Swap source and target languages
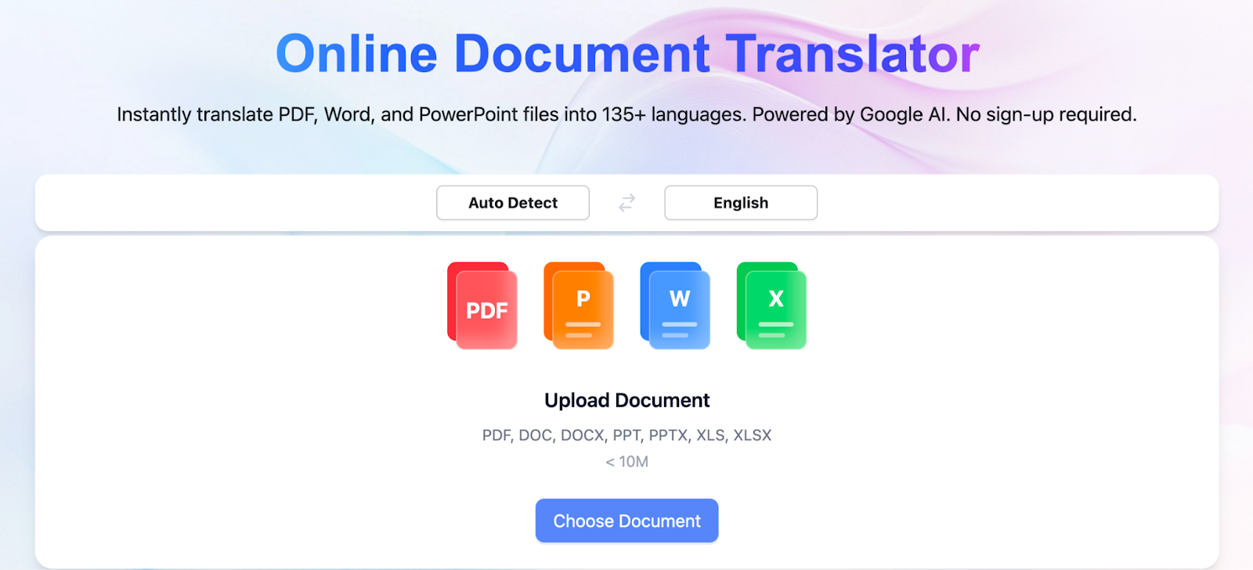 (x=626, y=203)
